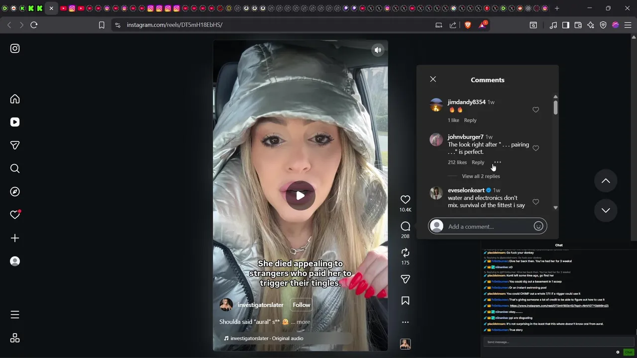Screen dimensions: 637x358
Task: Open a new browser tab
Action: point(557,8)
